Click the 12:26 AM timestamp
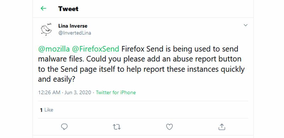Screen dimensions: 284x138 click(49, 92)
